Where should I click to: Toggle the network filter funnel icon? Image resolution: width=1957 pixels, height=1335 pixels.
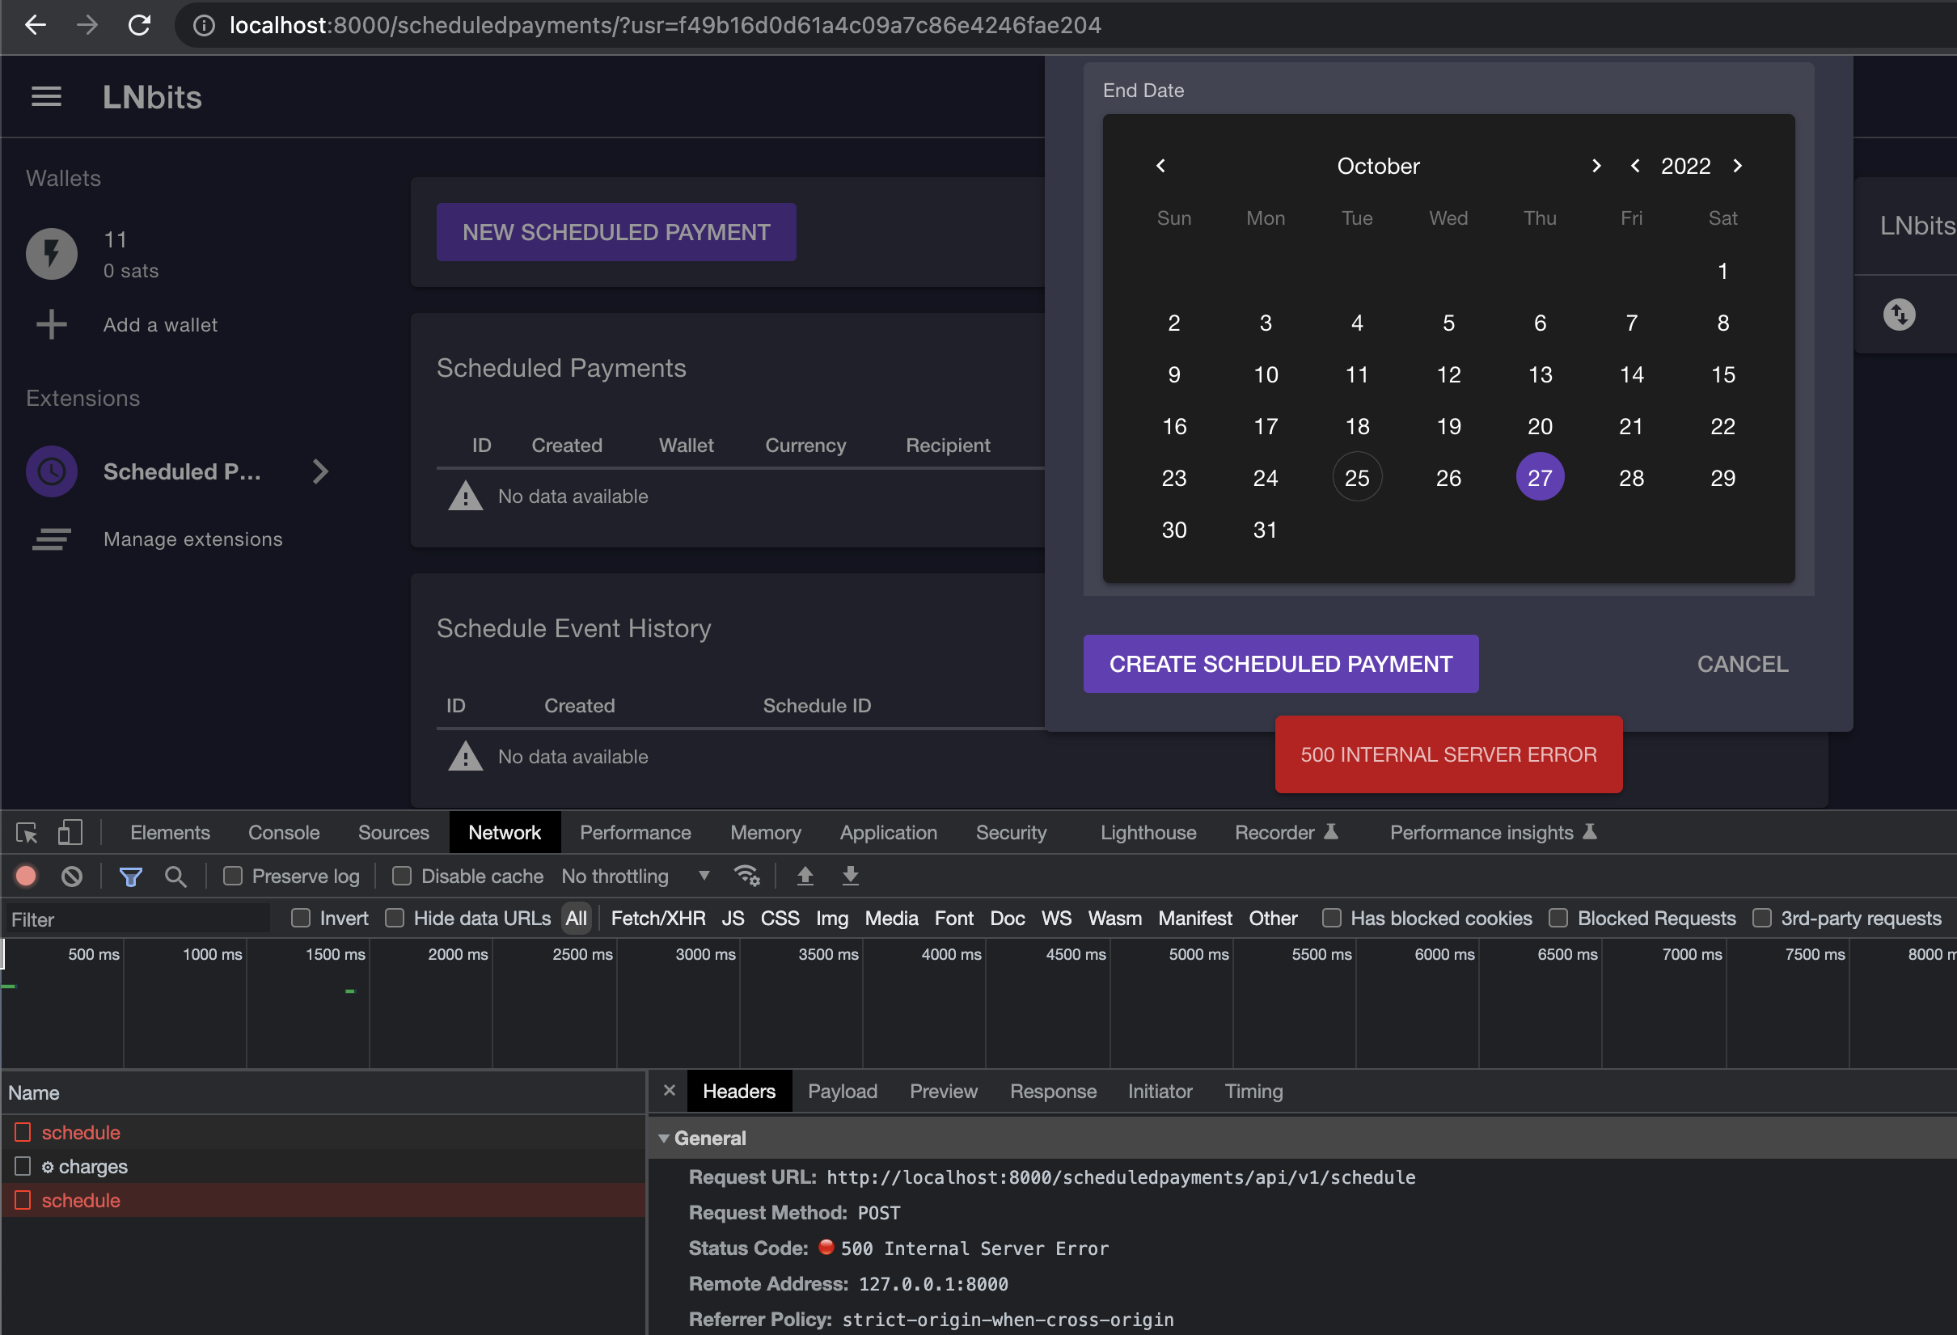(130, 877)
